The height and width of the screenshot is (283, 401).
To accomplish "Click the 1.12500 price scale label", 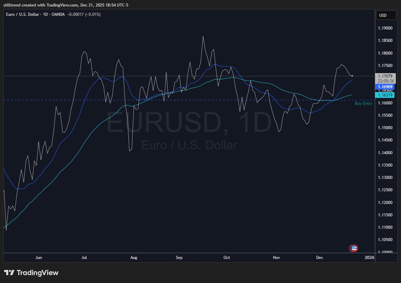I will (x=385, y=190).
